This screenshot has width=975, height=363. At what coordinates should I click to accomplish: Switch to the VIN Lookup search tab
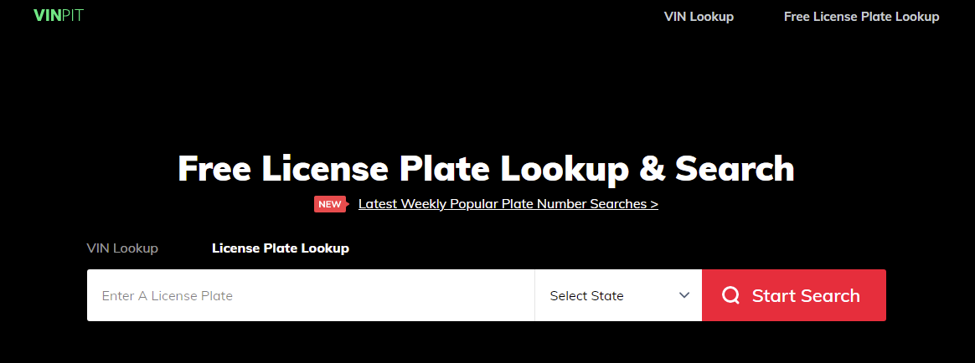coord(122,248)
